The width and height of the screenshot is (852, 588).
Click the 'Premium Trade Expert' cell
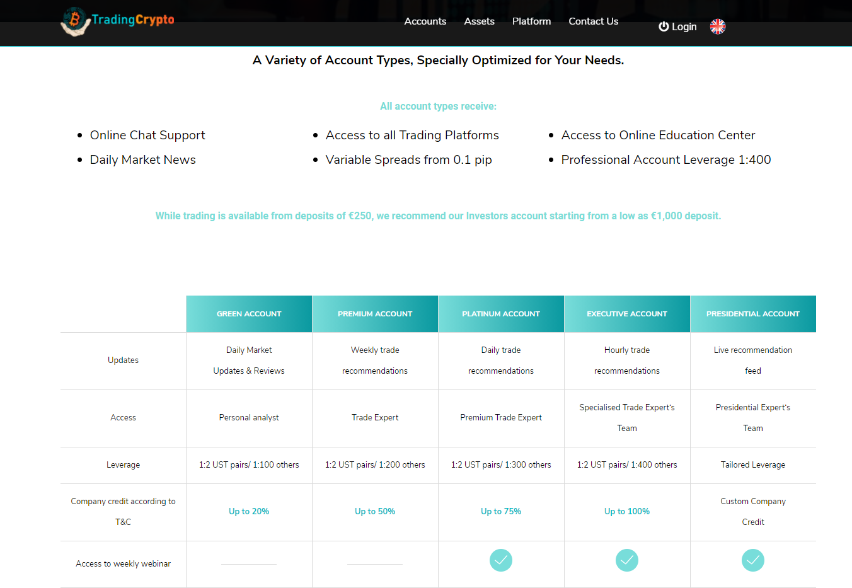(x=501, y=418)
